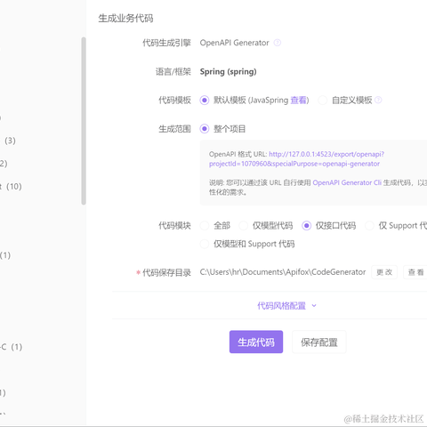
Task: Open help icon next to OpenAPI Generator
Action: (278, 43)
